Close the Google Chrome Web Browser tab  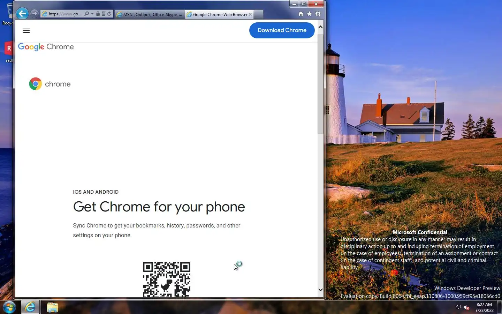[x=250, y=14]
